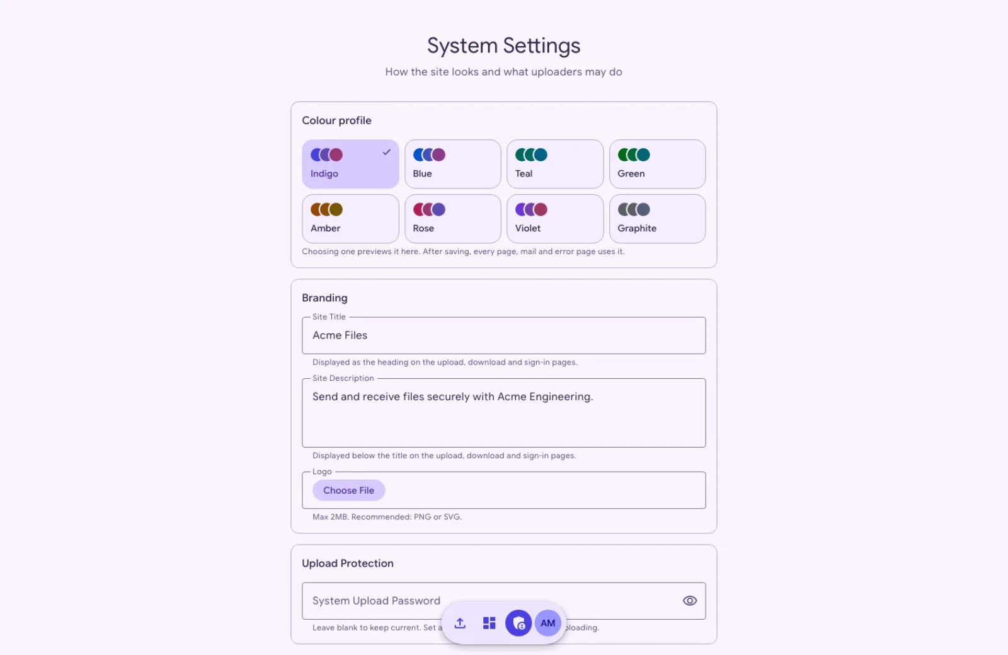1008x655 pixels.
Task: Select the Graphite colour profile
Action: click(x=658, y=219)
